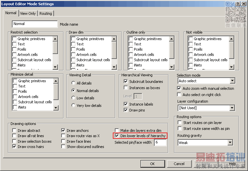This screenshot has width=248, height=171.
Task: Click the Mode name text field
Action: (x=35, y=24)
